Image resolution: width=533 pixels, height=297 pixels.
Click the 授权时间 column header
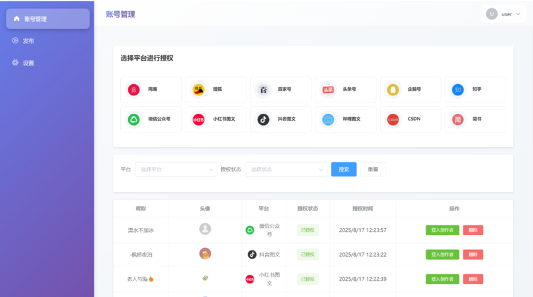coord(363,209)
